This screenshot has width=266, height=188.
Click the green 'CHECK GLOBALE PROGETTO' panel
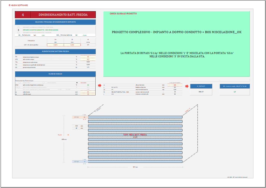(x=177, y=44)
